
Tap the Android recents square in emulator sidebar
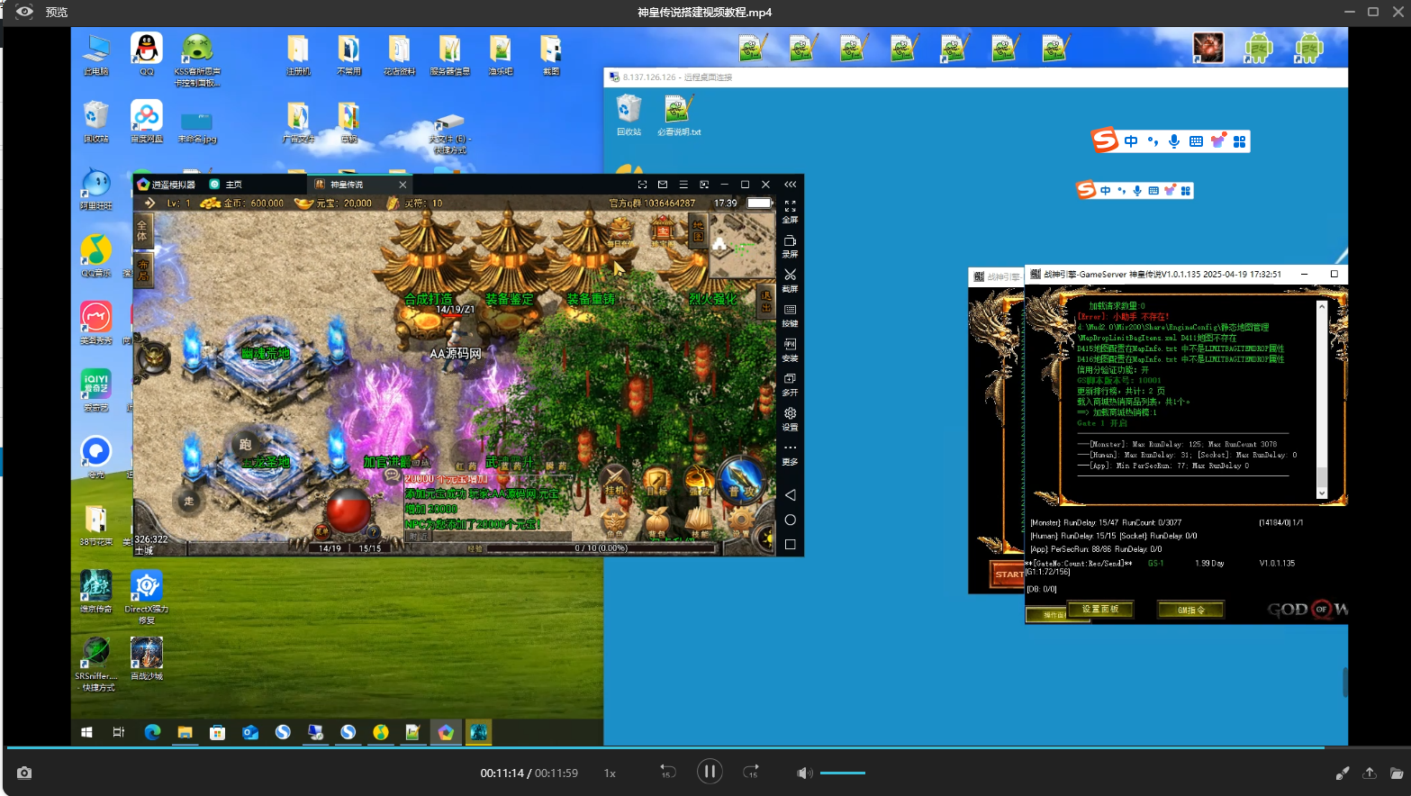tap(790, 544)
